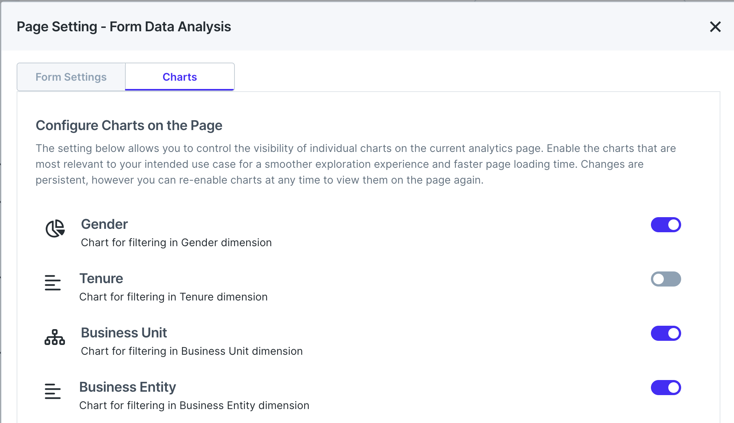Click the Gender chart title
Screen dimensions: 734x423
pos(105,224)
